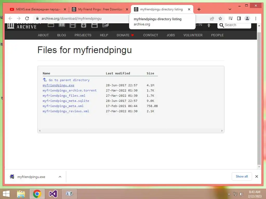Open the Texts book icon
The height and width of the screenshot is (199, 266).
(62, 25)
